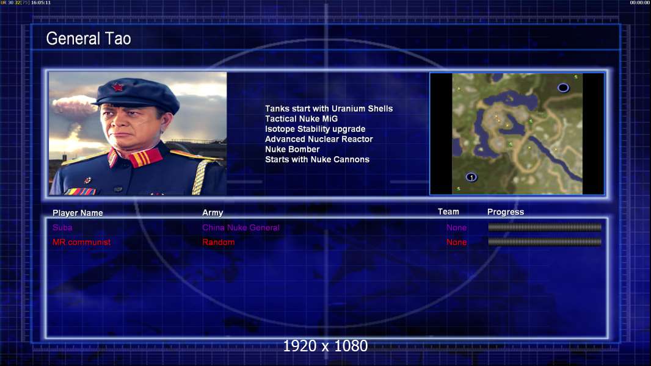The height and width of the screenshot is (366, 651).
Task: Click the map preview thumbnail
Action: coord(517,134)
